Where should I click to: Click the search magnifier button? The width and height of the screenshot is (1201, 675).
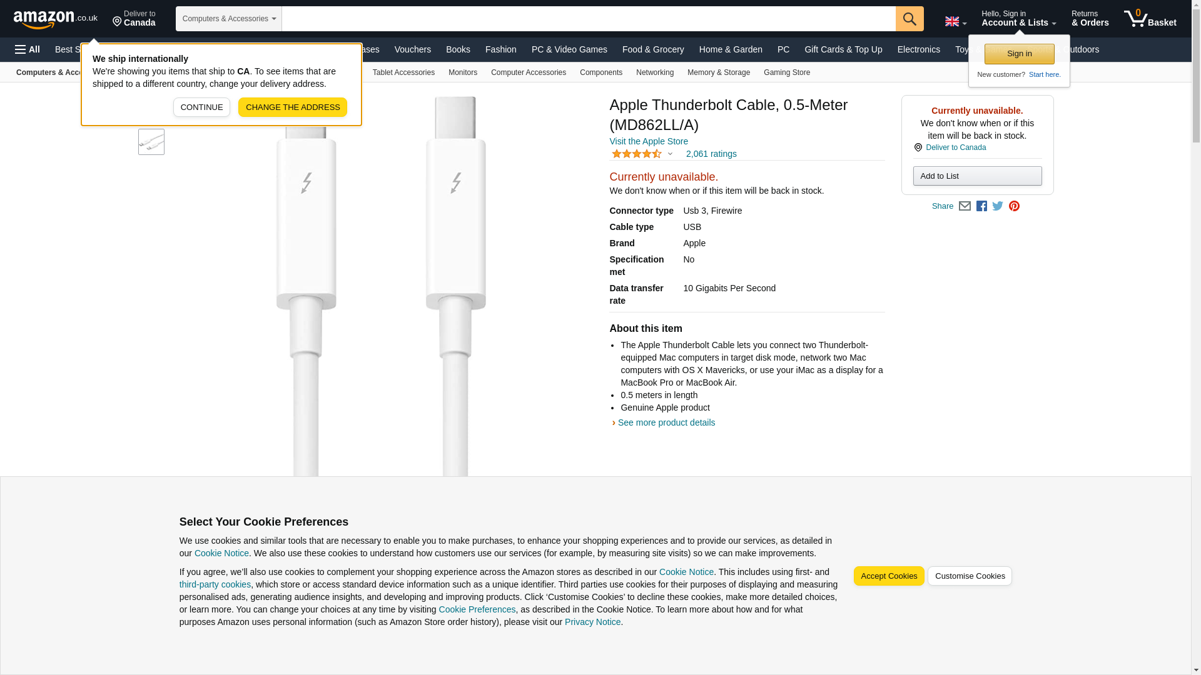pos(909,19)
